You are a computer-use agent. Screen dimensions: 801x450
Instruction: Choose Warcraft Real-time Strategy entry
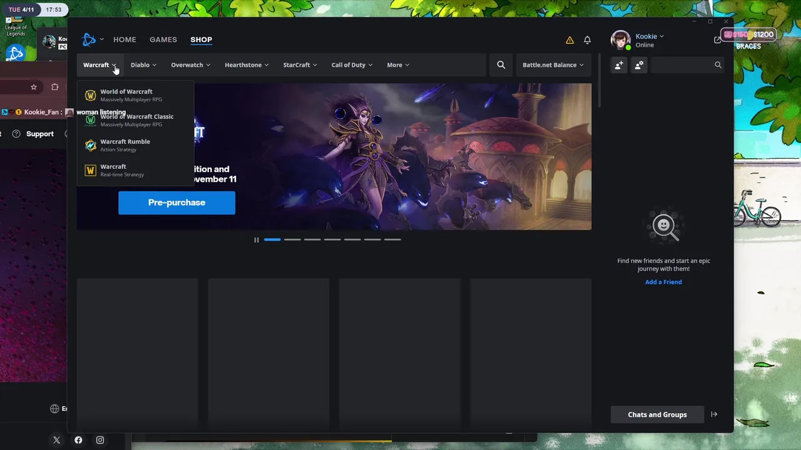tap(135, 170)
